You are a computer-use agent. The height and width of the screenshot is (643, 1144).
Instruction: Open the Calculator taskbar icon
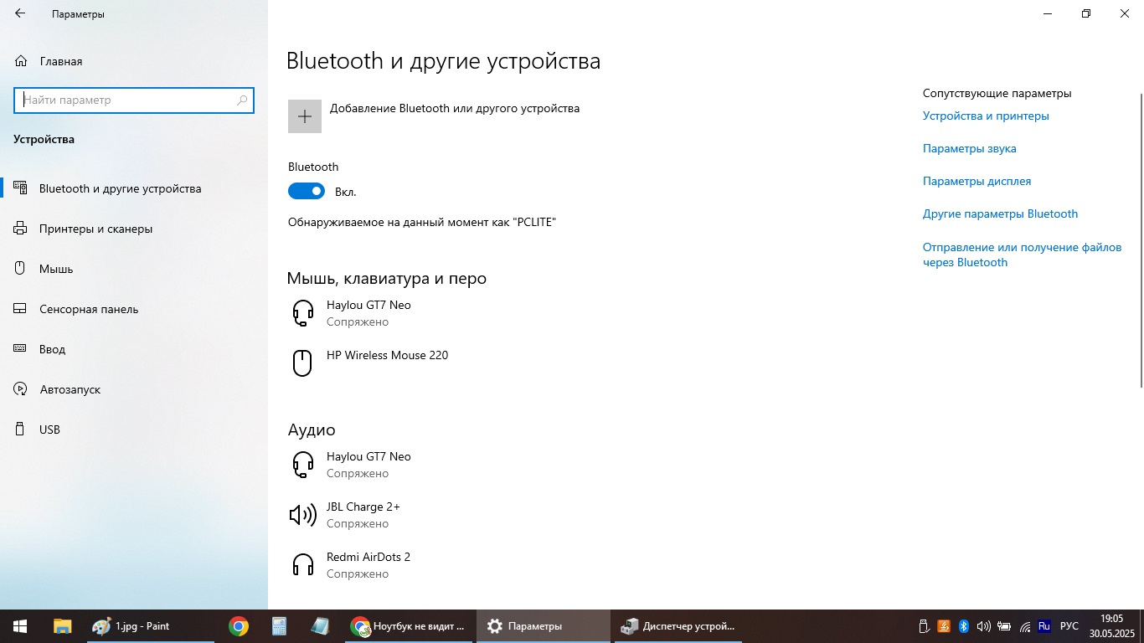[x=279, y=626]
